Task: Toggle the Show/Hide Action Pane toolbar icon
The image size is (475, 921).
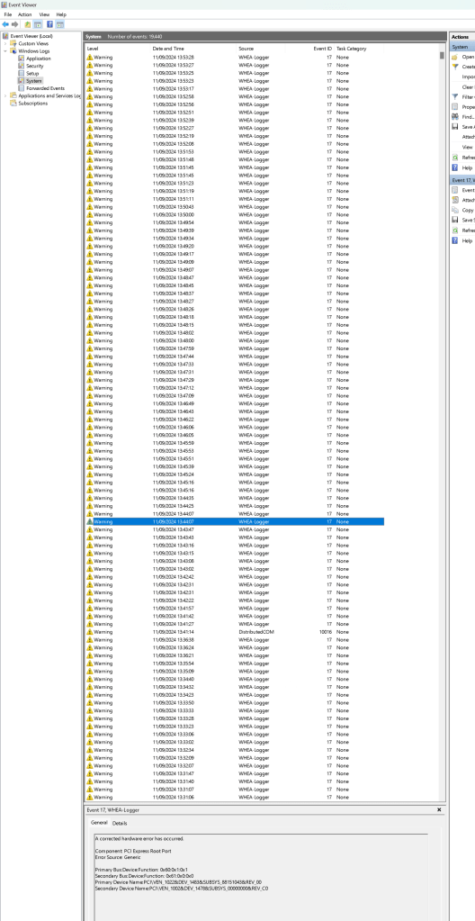Action: [x=60, y=24]
